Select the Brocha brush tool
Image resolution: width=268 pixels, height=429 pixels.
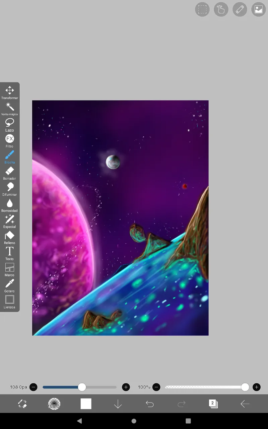(x=10, y=157)
